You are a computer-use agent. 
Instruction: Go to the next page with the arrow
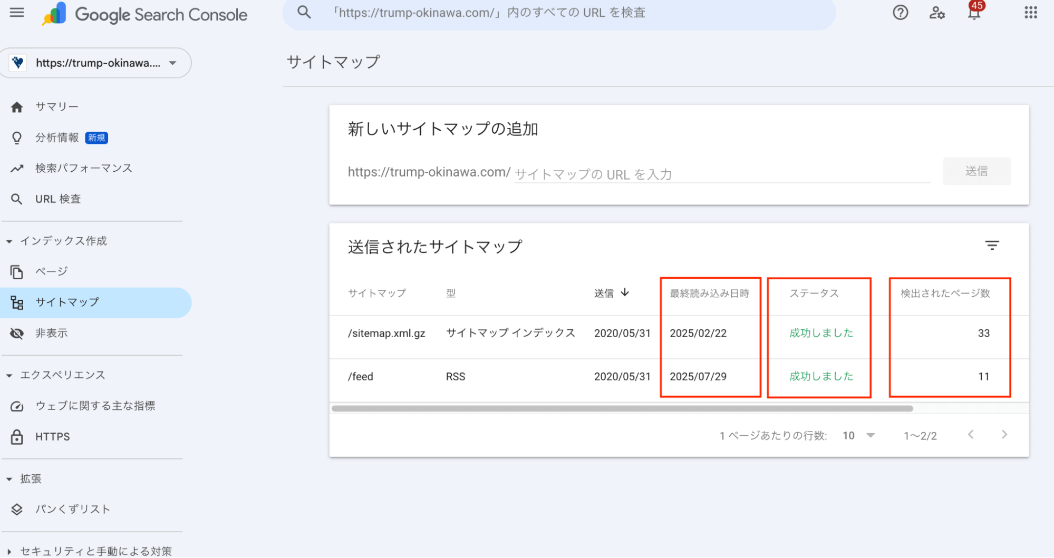(1004, 435)
